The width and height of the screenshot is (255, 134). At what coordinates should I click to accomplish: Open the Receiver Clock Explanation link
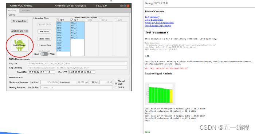coord(159,22)
